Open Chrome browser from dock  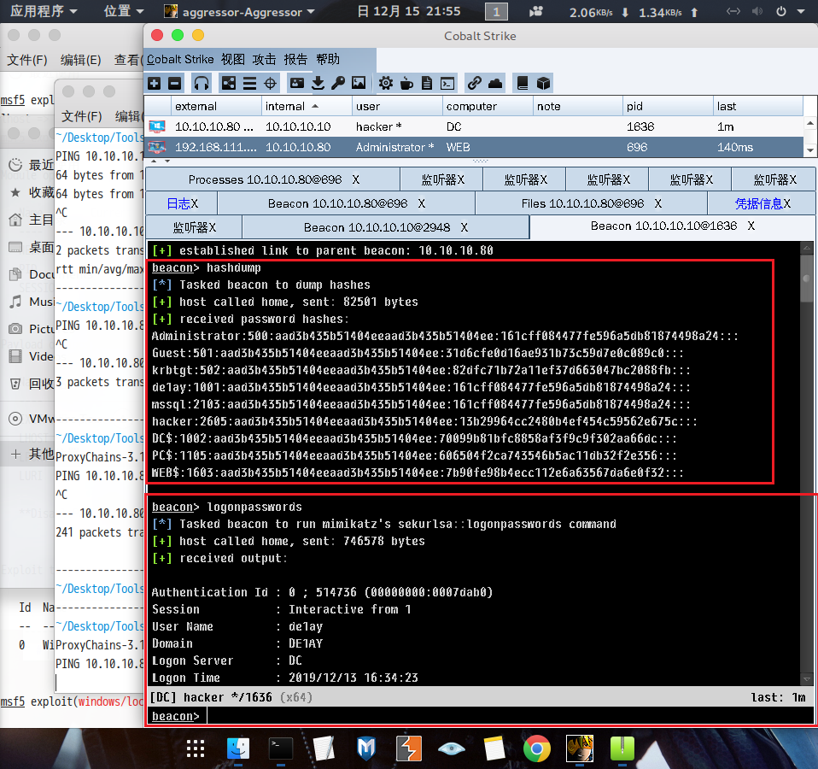point(537,748)
